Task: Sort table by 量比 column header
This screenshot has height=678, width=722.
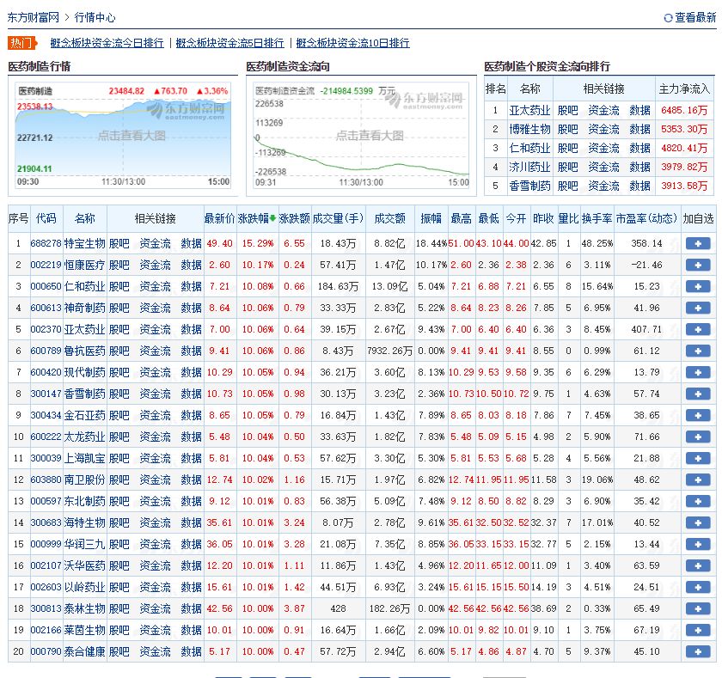Action: (568, 218)
